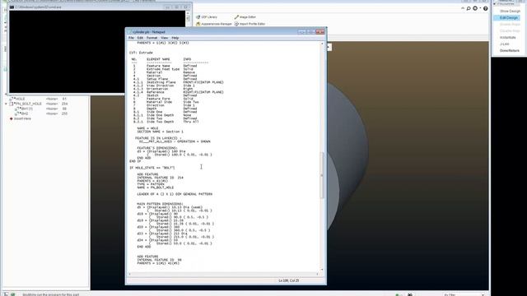This screenshot has width=527, height=296.
Task: Close the cmd.exe window
Action: point(186,7)
